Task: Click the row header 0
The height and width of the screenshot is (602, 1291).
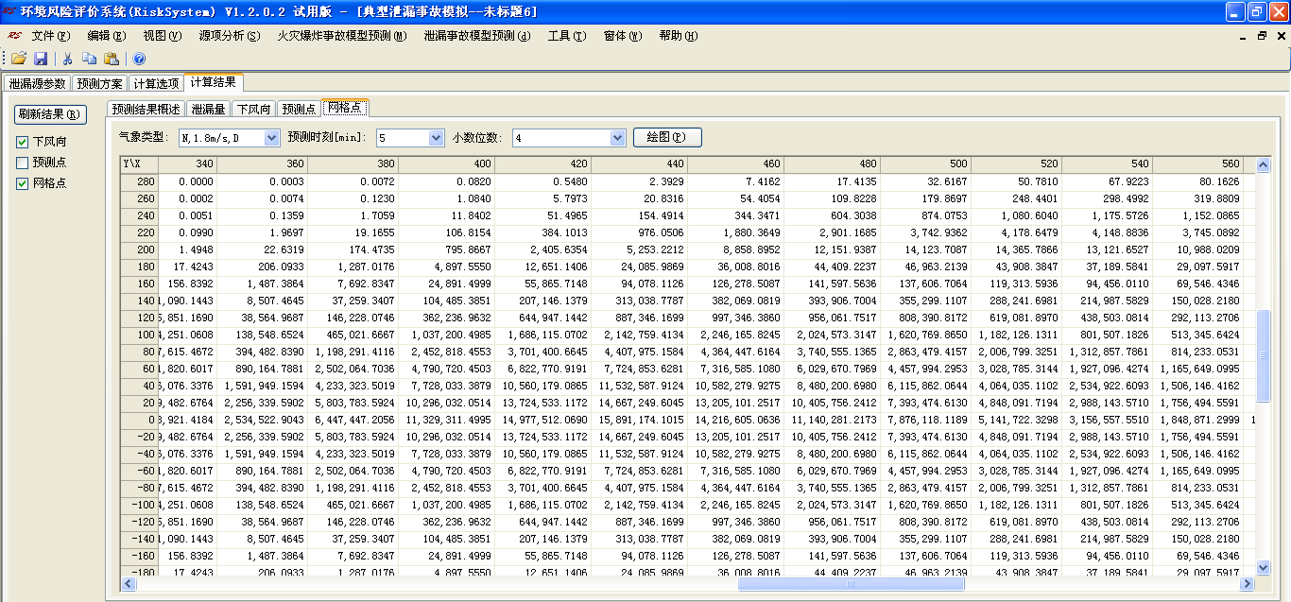Action: tap(139, 420)
